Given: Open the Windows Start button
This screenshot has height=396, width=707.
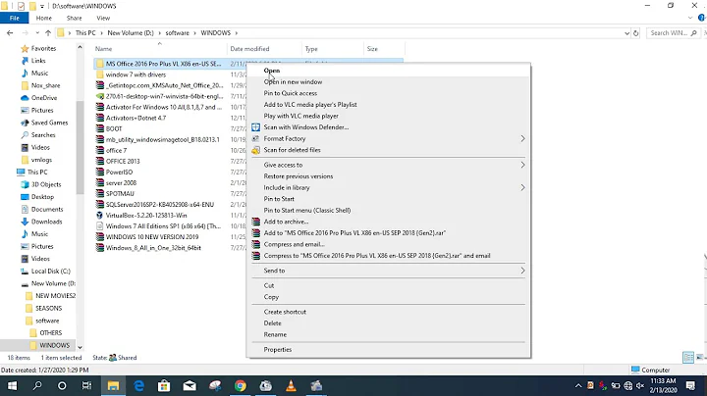Looking at the screenshot, I should pyautogui.click(x=12, y=385).
